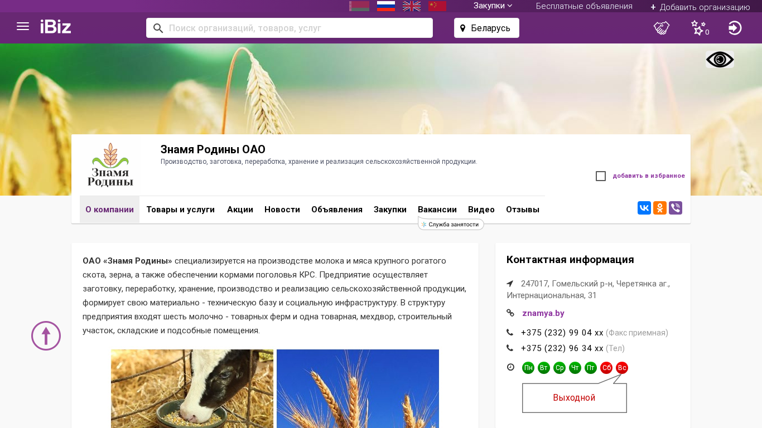Select Friday (Пт) schedule circle
The image size is (762, 428).
click(591, 368)
